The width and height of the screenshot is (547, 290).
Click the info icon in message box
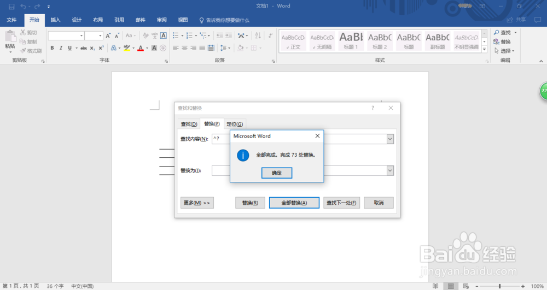point(243,155)
